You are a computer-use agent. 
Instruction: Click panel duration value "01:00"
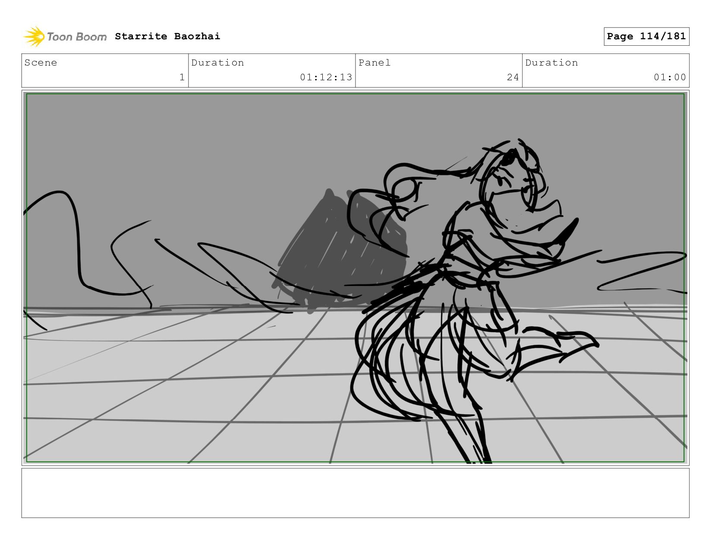tap(670, 77)
